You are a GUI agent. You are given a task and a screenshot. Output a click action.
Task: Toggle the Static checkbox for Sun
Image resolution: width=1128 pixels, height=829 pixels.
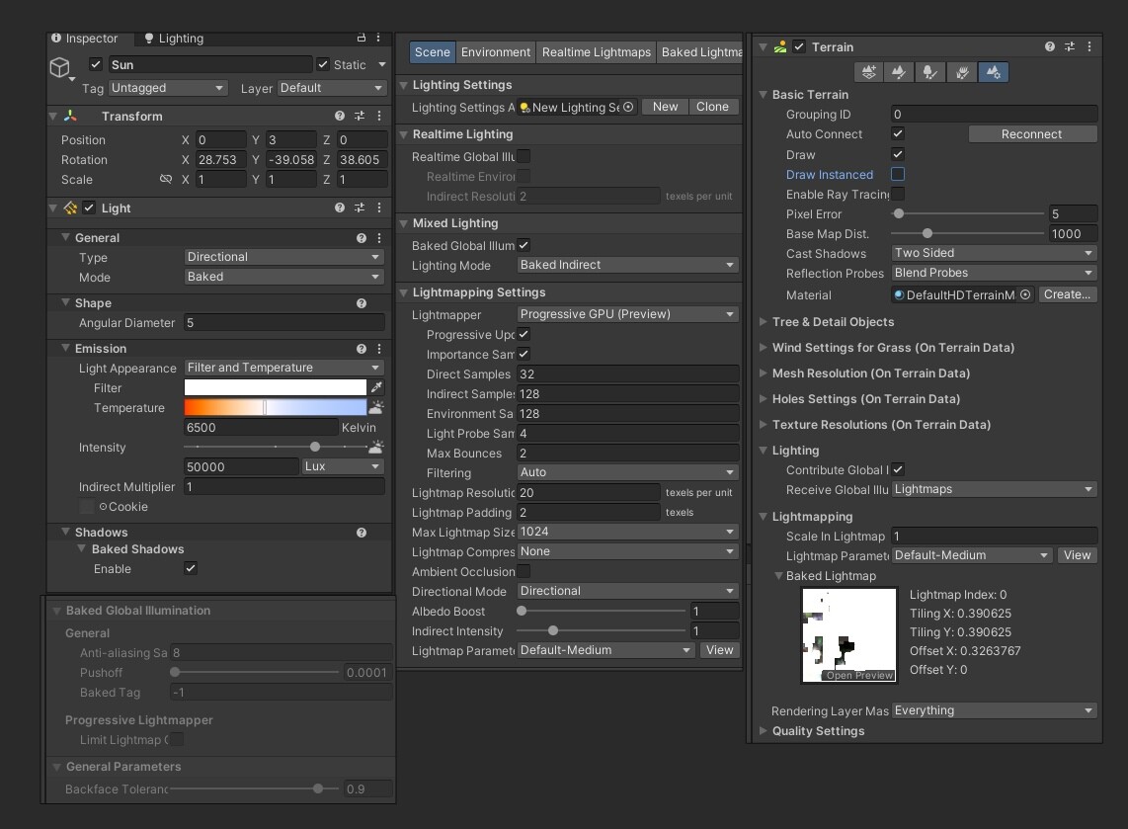coord(323,65)
